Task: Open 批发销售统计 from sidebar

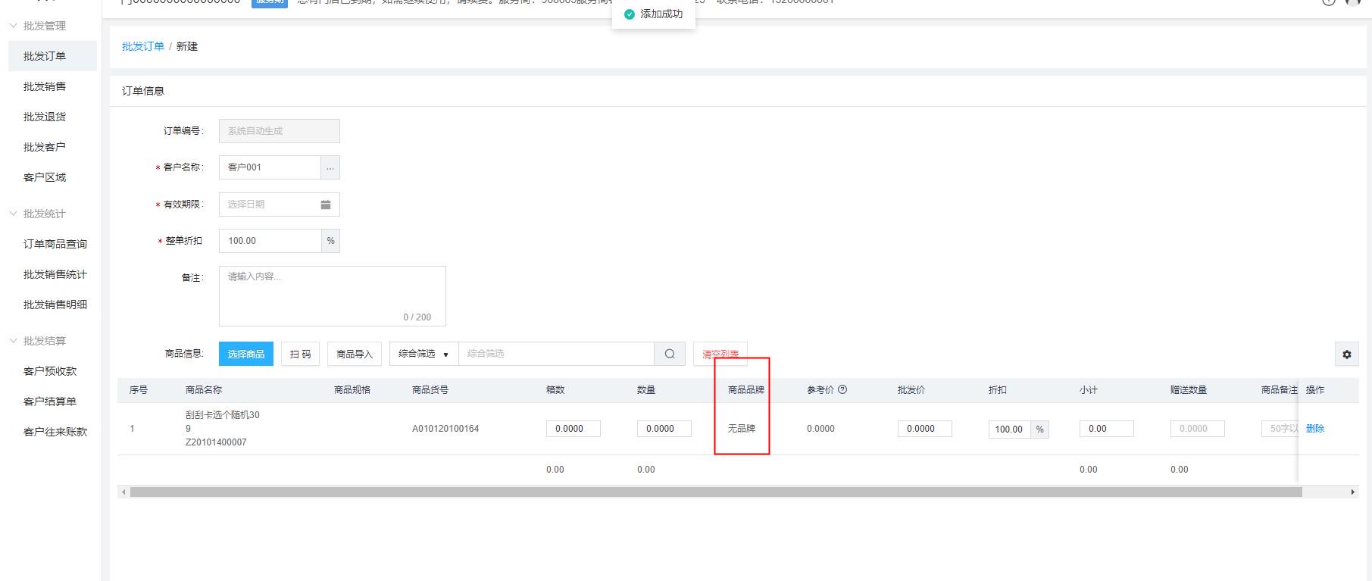Action: tap(55, 274)
